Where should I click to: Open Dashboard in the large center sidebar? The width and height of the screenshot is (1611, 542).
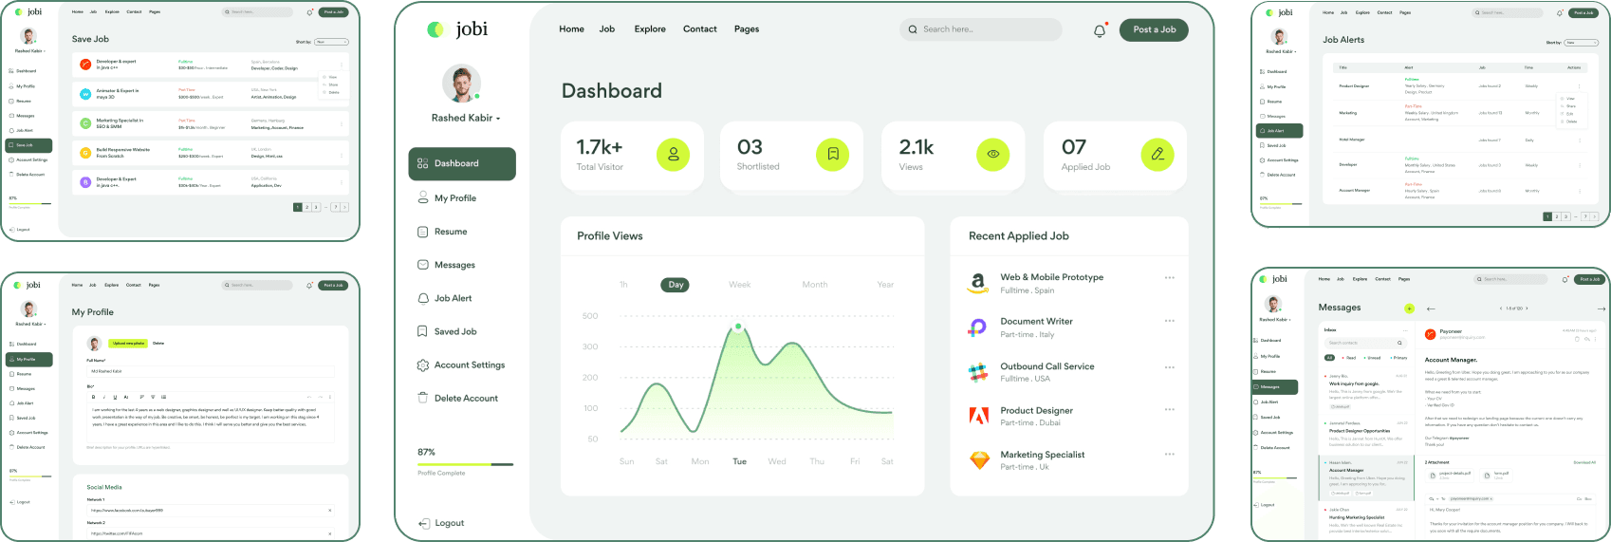(462, 163)
